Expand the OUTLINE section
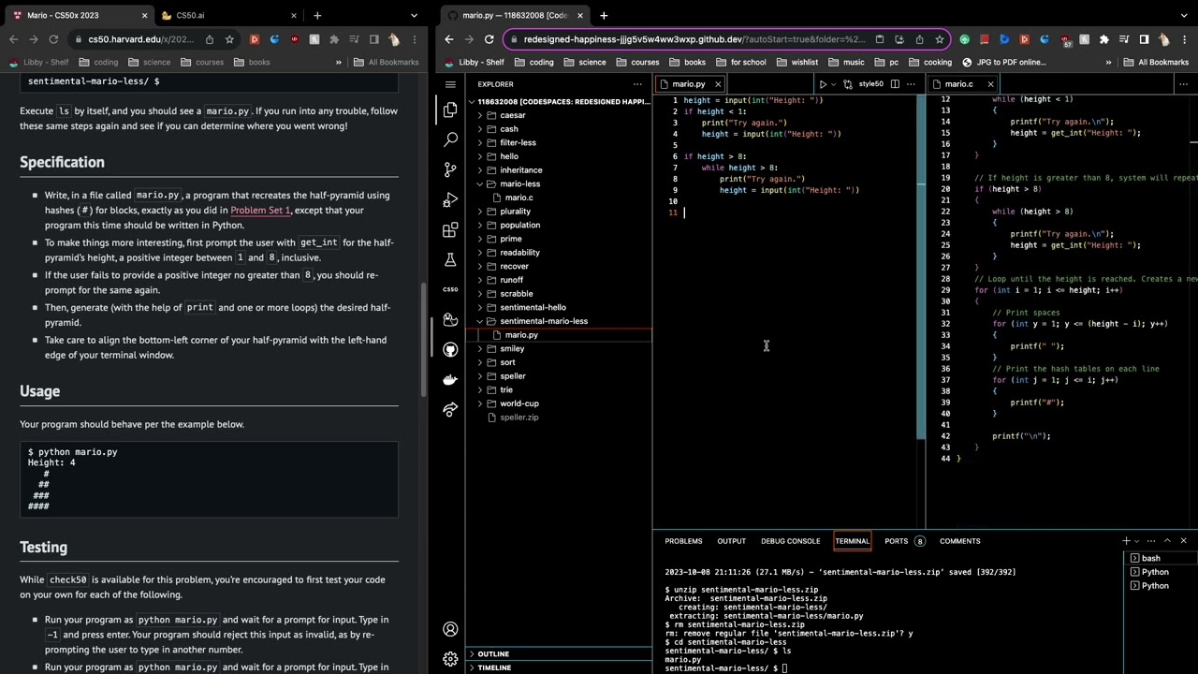 [x=493, y=654]
